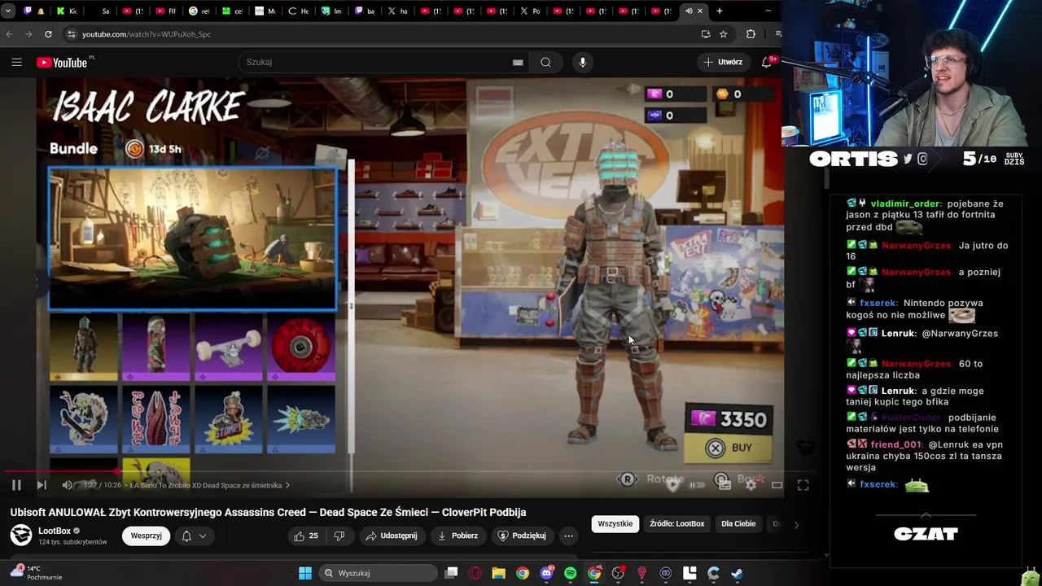1042x586 pixels.
Task: Open the LootBox channel name link
Action: click(x=55, y=531)
